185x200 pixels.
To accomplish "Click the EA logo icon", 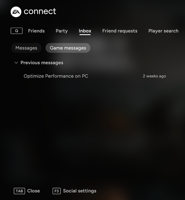I will (16, 12).
